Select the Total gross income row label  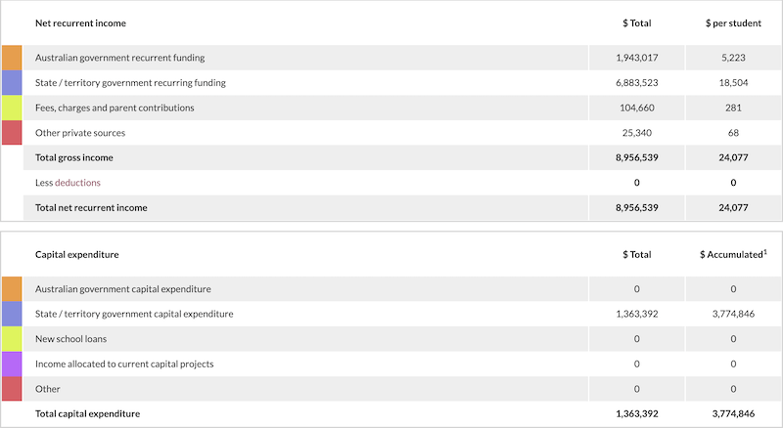pyautogui.click(x=73, y=157)
